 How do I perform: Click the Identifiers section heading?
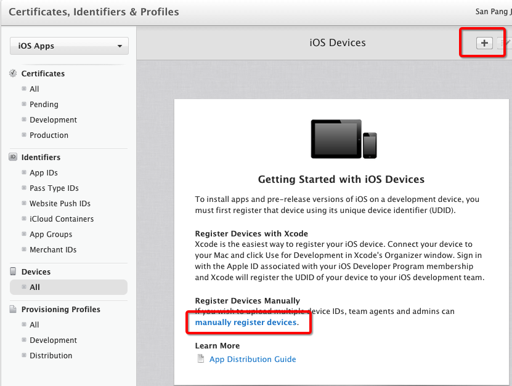41,157
